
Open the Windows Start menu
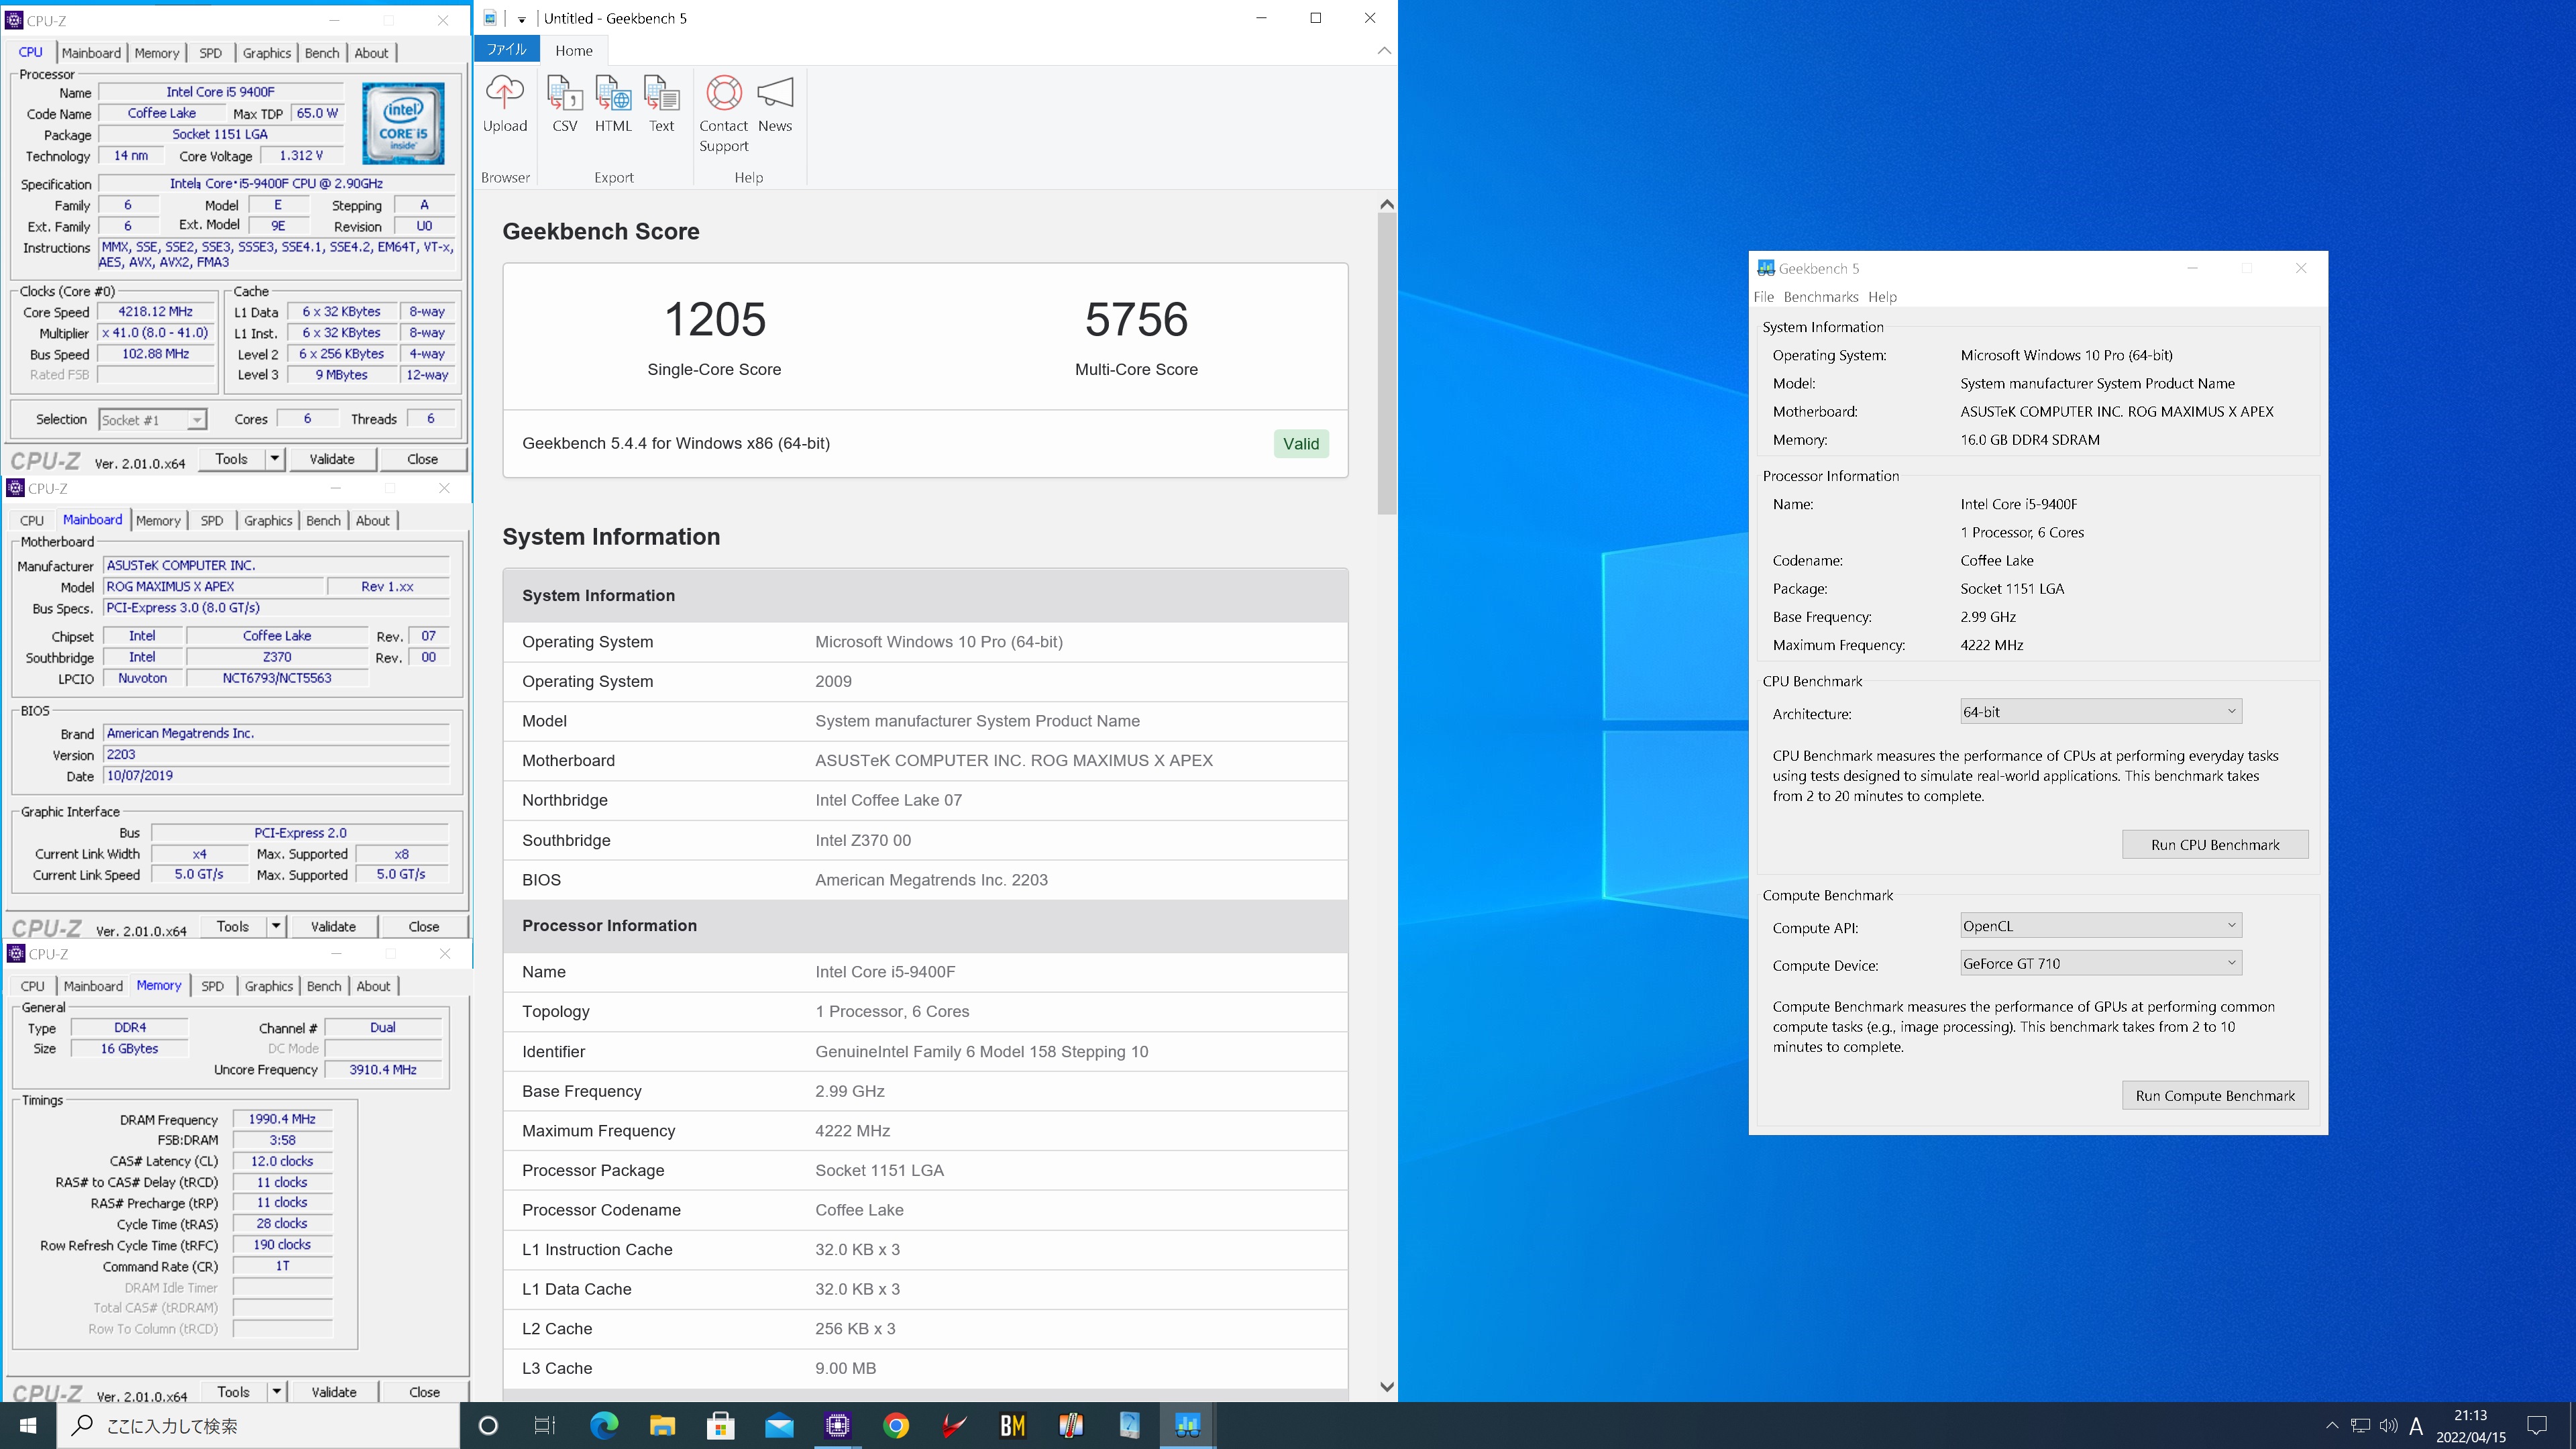(28, 1425)
